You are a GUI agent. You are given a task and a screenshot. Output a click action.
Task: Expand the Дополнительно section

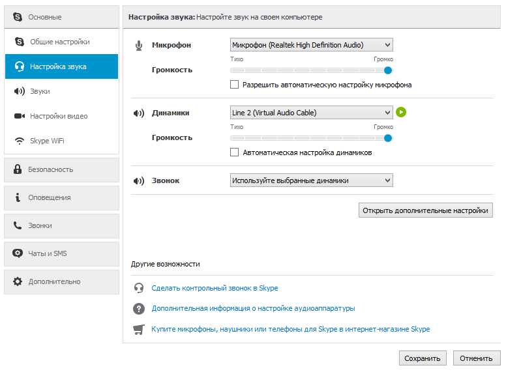[62, 281]
